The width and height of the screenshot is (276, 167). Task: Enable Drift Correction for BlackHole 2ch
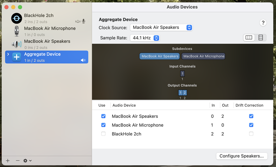(x=251, y=134)
